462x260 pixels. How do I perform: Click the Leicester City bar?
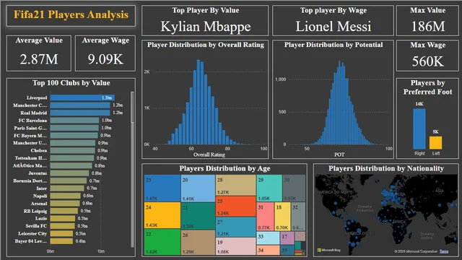[61, 233]
